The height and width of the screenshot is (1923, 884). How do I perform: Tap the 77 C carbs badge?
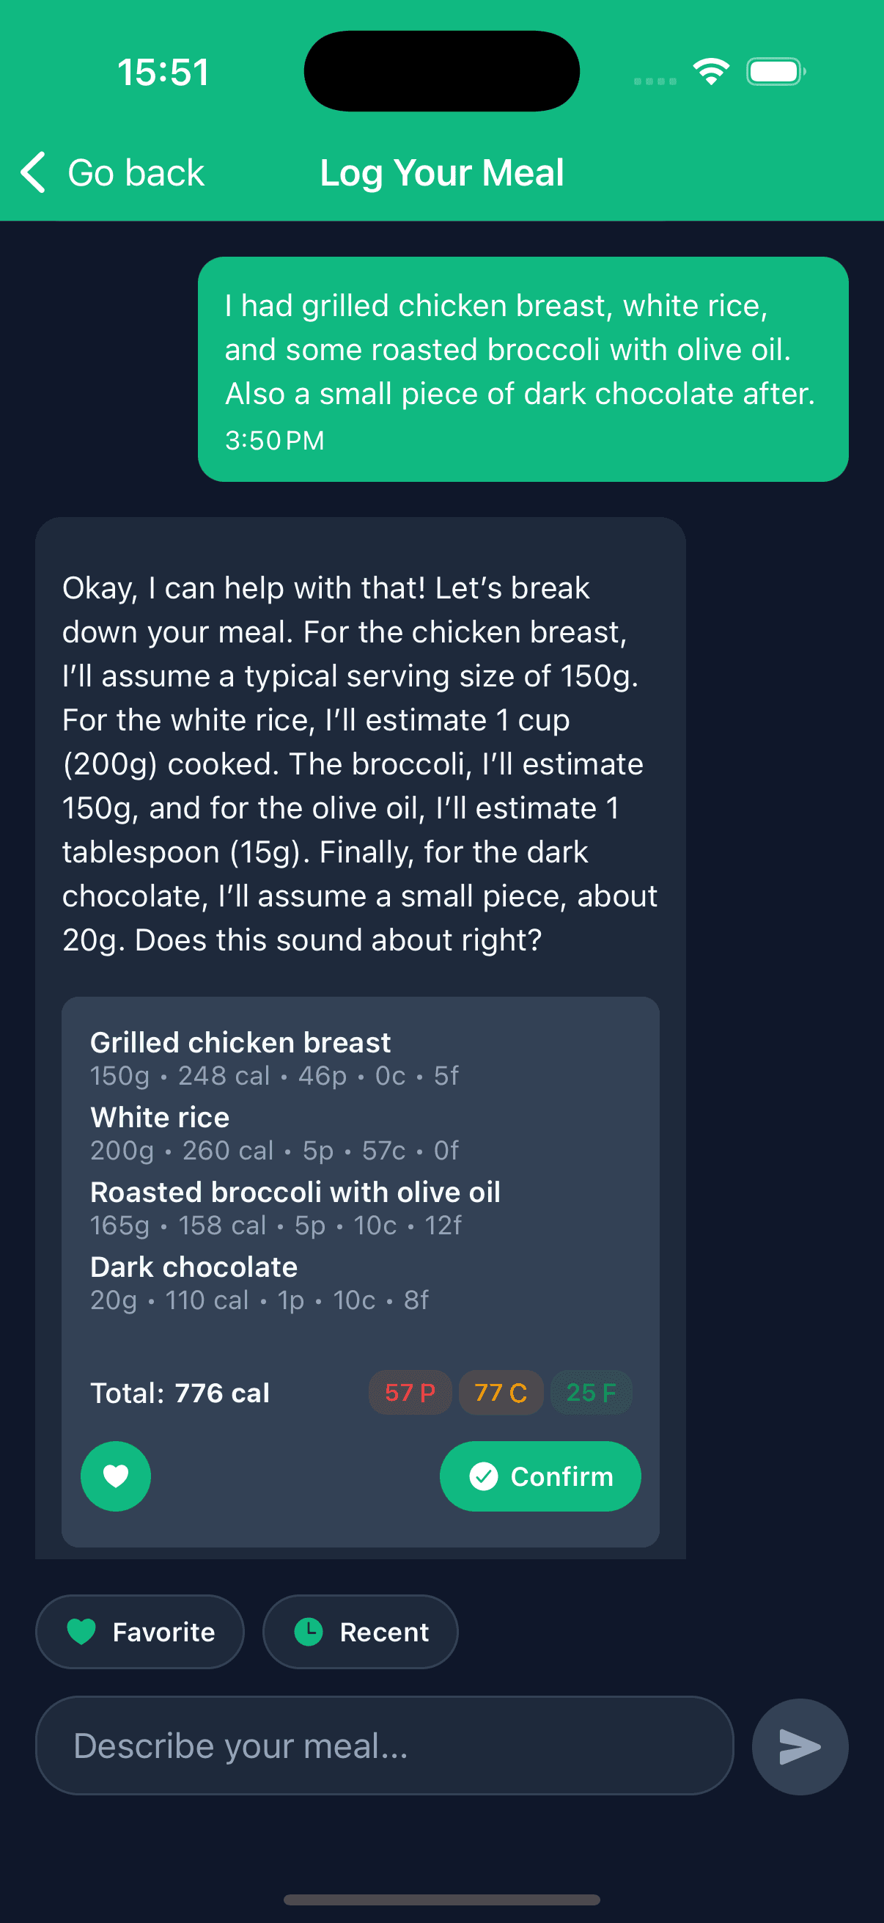(x=501, y=1392)
